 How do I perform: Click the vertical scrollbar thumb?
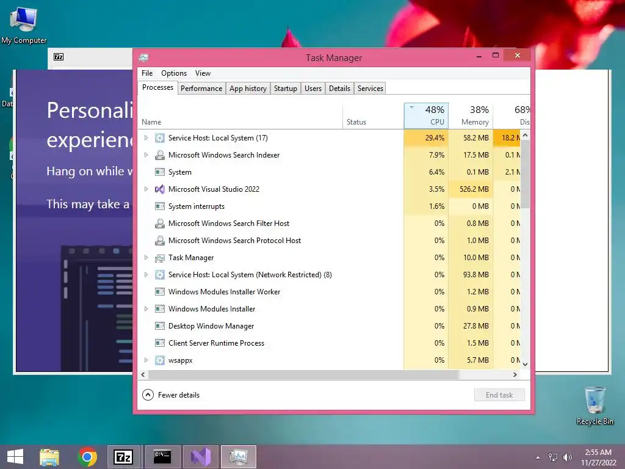(x=526, y=174)
